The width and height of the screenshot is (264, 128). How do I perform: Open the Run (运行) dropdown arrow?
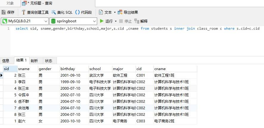click(x=116, y=21)
